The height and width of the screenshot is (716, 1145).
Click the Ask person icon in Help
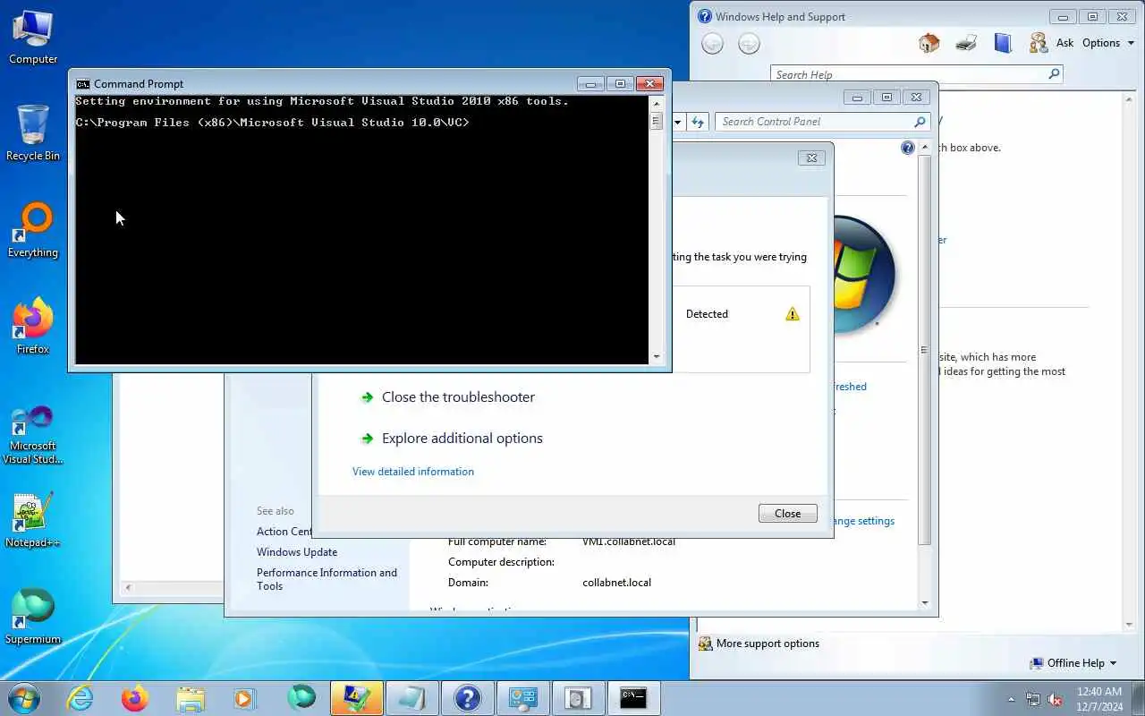pos(1039,42)
